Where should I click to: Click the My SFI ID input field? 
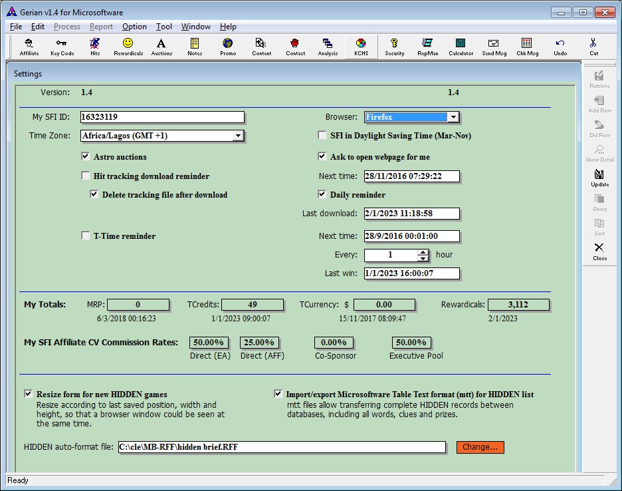coord(161,117)
